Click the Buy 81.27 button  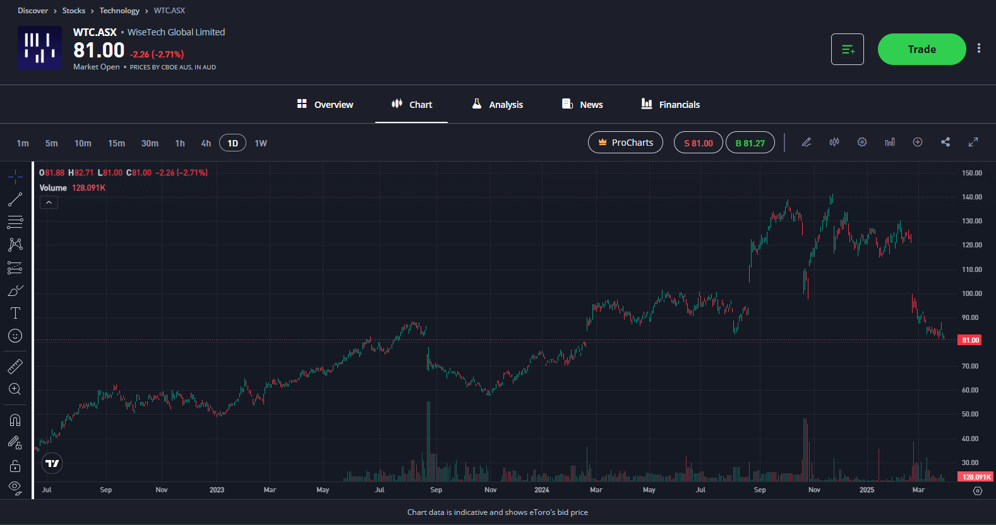pos(750,143)
